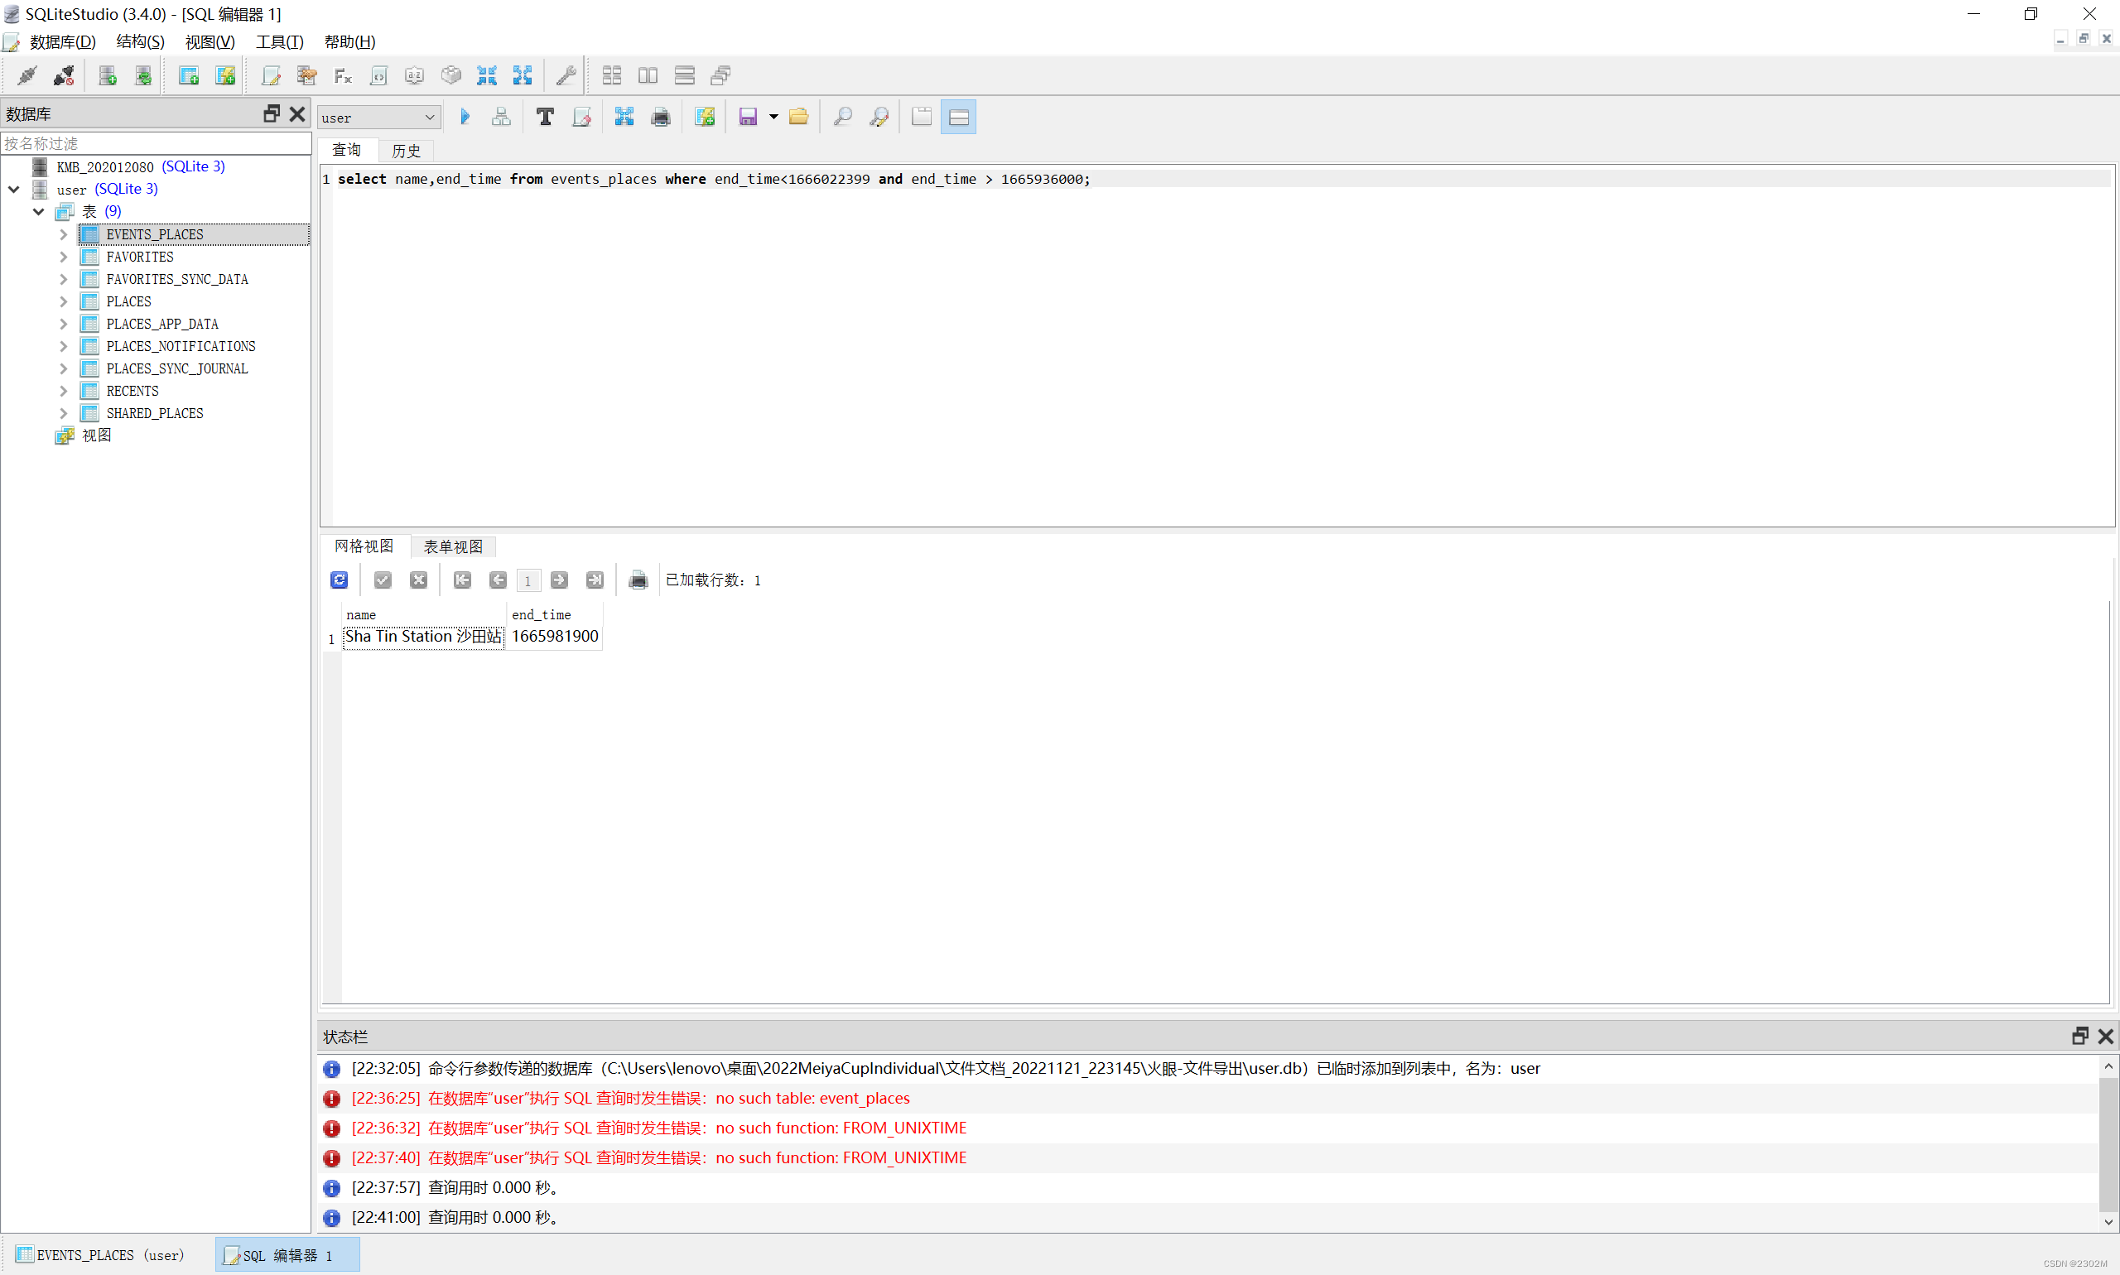
Task: Expand the FAVORITES table node
Action: (x=64, y=257)
